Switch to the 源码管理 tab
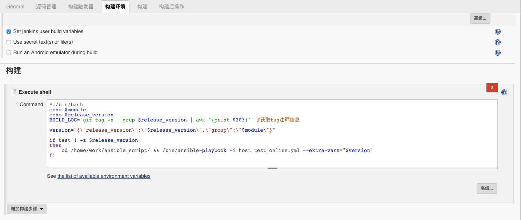 tap(46, 7)
